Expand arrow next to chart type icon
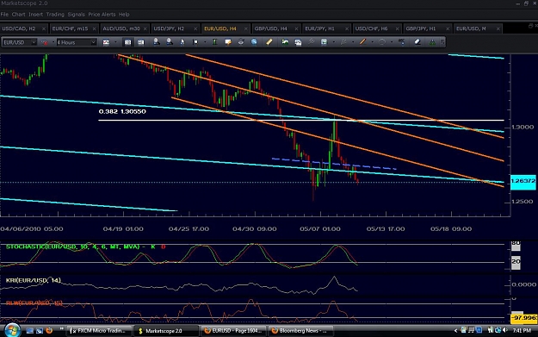Viewport: 538px width, 337px height. tap(115, 42)
